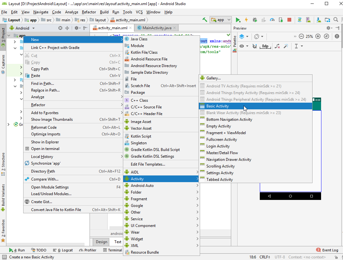343x260 pixels.
Task: Toggle the Favorites tool window
Action: pos(3,231)
